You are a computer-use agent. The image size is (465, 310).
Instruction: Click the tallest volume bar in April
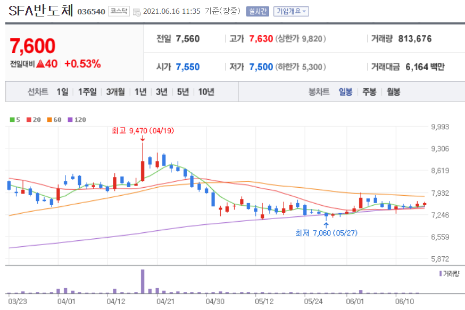click(x=143, y=281)
